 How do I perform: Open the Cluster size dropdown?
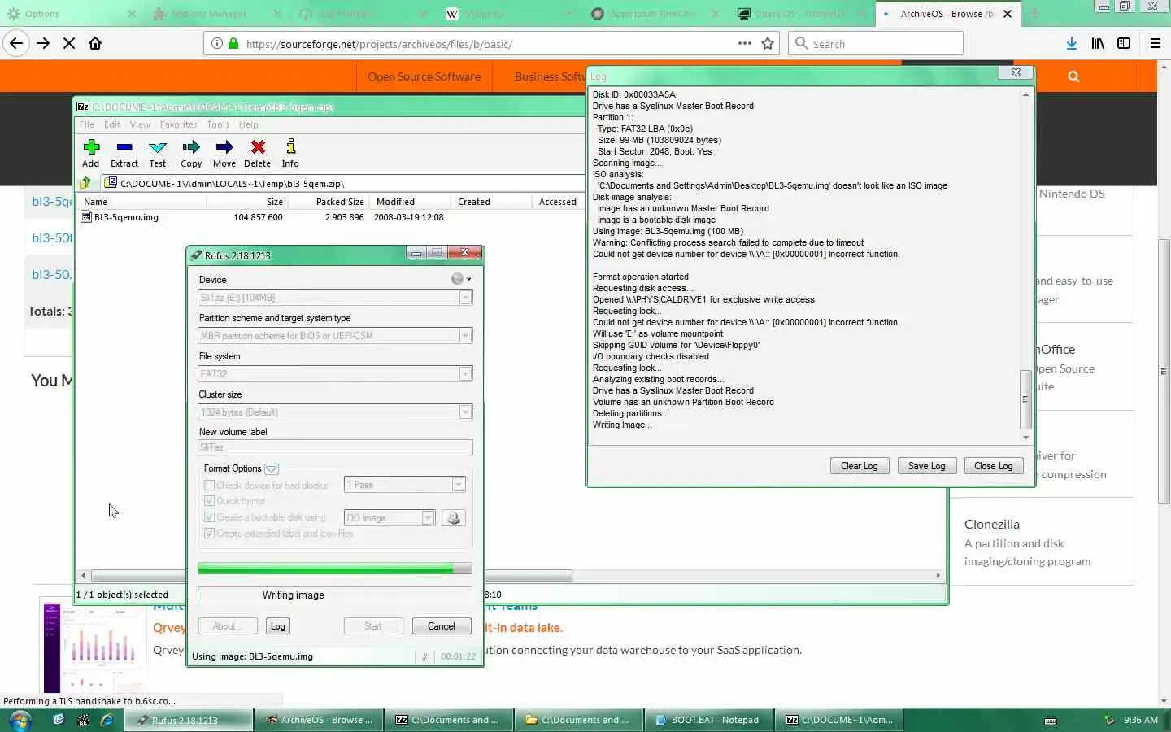point(466,412)
